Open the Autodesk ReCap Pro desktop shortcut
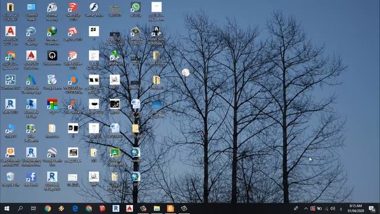Viewport: 380px width, 214px height. 52,181
